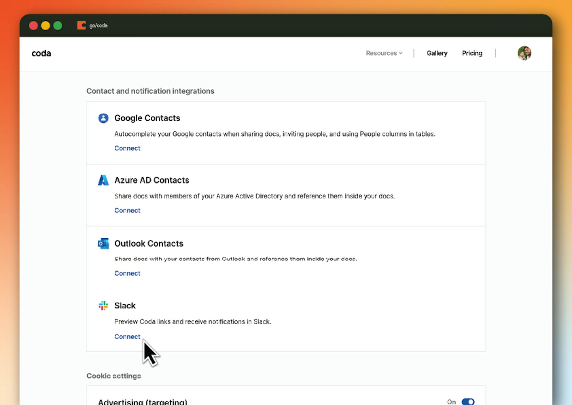Click the green maximize window button
Viewport: 572px width, 405px height.
click(58, 26)
